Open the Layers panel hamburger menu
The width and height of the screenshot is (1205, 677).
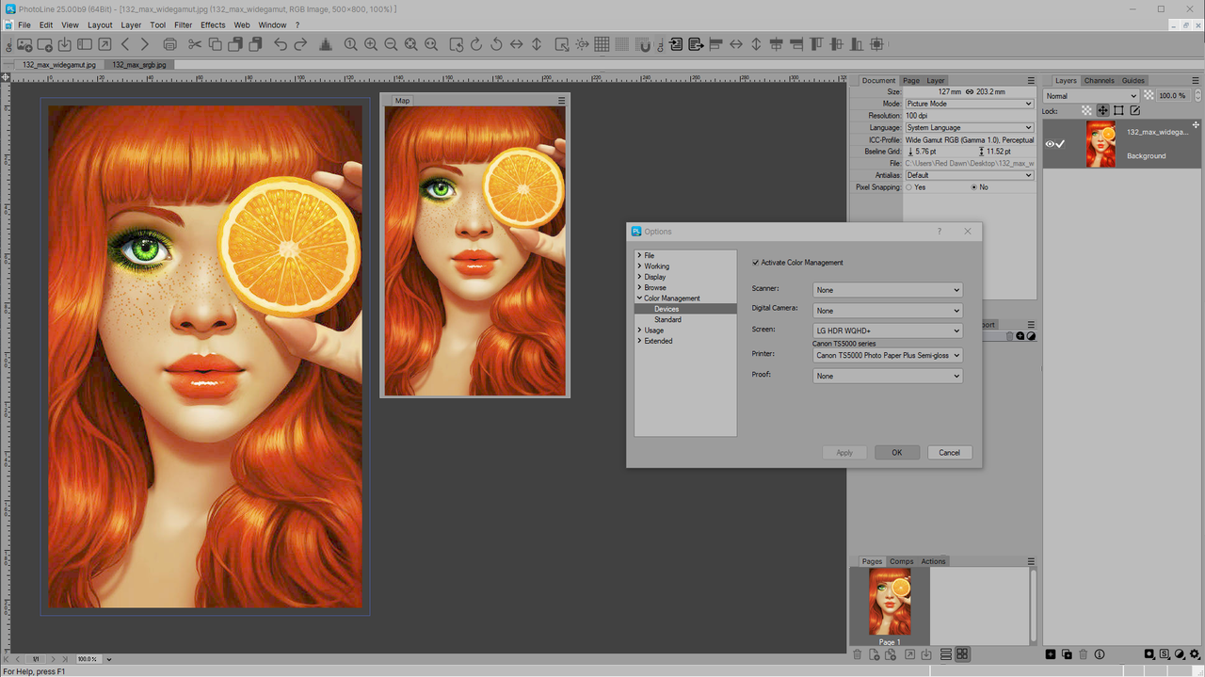pos(1197,81)
